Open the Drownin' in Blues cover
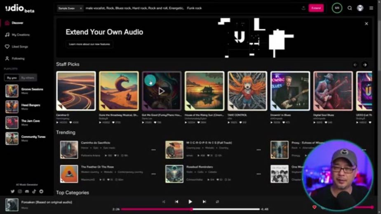Viewport: 381px width, 214px height. (290, 91)
